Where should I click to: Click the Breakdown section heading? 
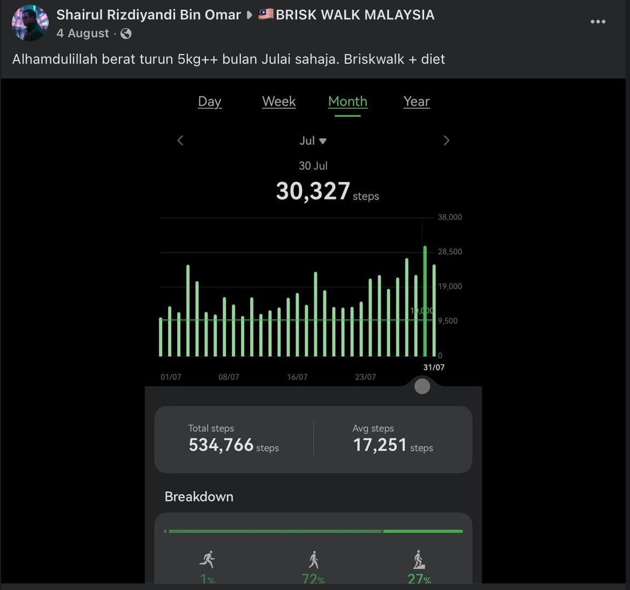click(x=199, y=497)
